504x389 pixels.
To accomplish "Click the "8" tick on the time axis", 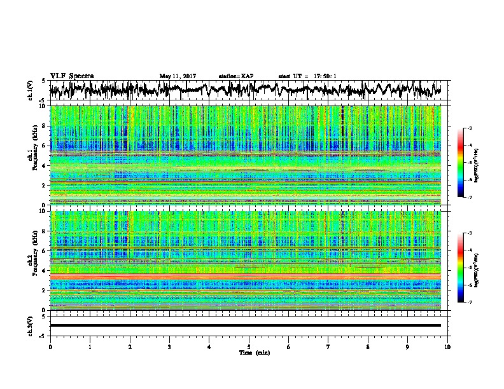I will coord(368,347).
